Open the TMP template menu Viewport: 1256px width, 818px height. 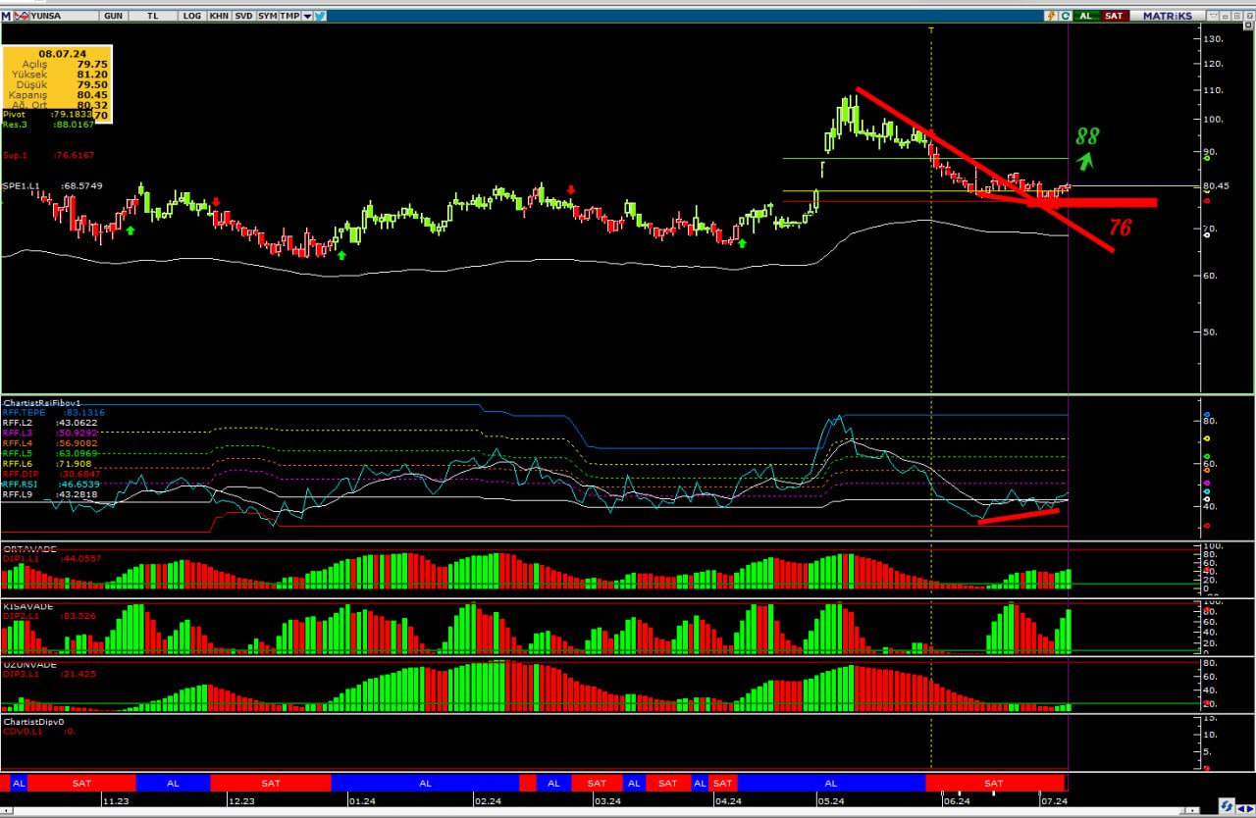[289, 16]
